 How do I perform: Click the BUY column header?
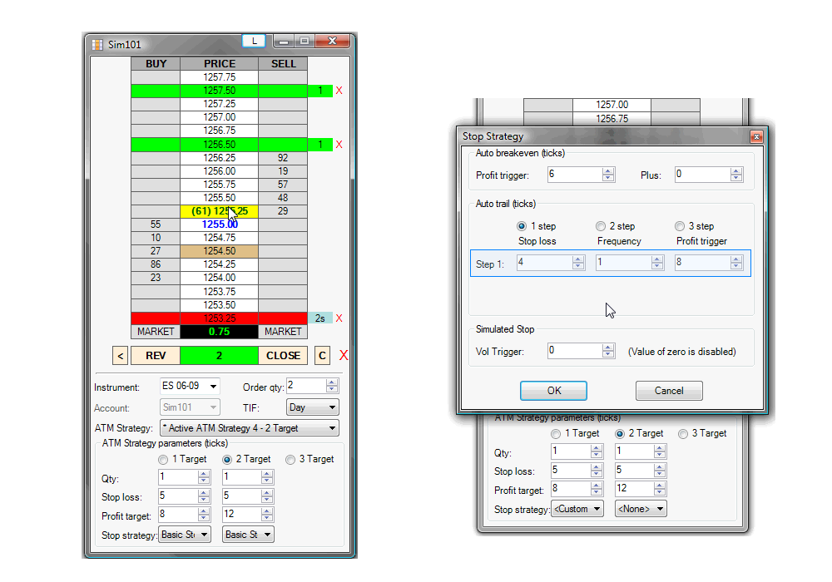pyautogui.click(x=156, y=64)
